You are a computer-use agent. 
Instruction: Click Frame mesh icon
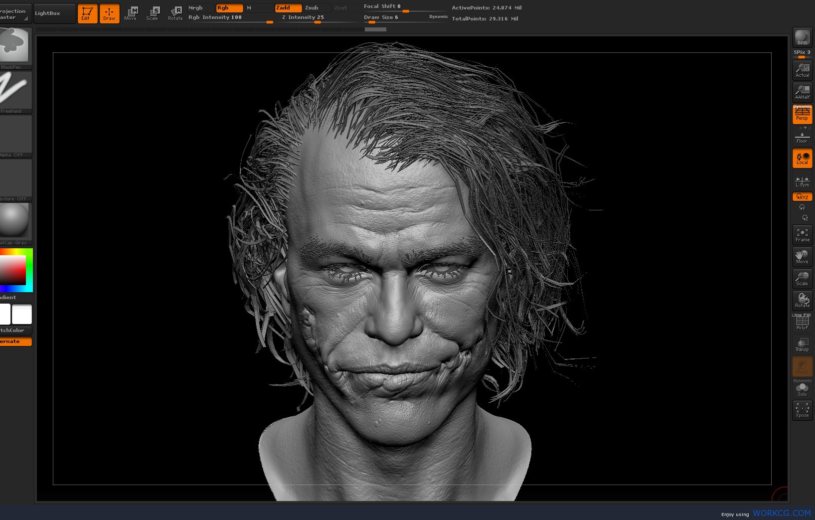802,235
